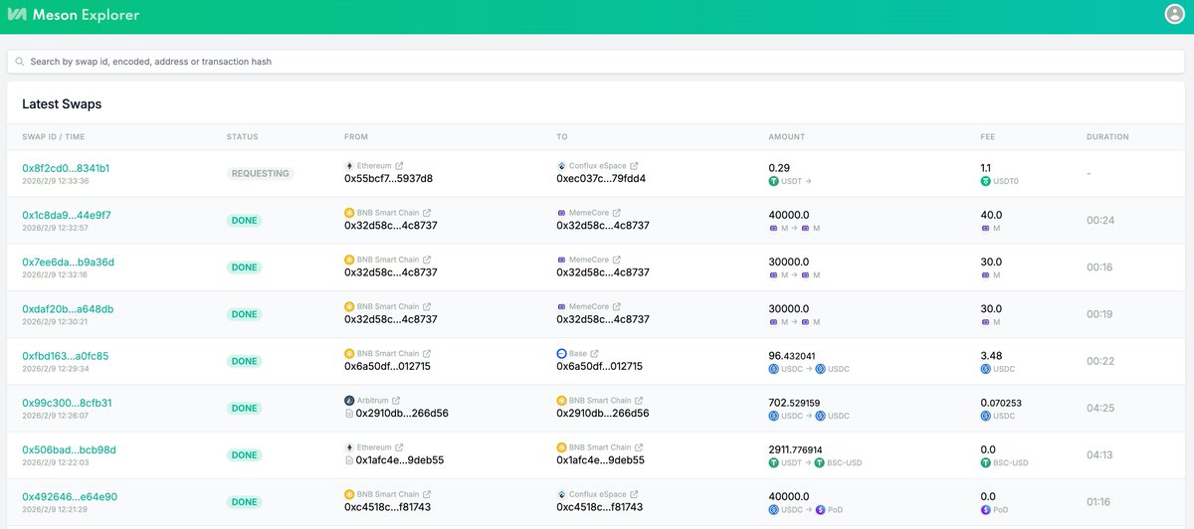Open swap 0xdaf20b...a648db
This screenshot has width=1194, height=529.
(68, 309)
